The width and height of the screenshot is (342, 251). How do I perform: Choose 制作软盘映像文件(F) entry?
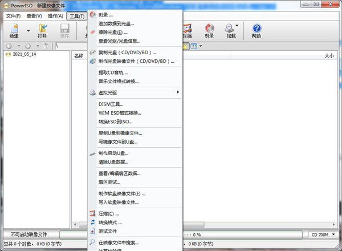pos(135,193)
